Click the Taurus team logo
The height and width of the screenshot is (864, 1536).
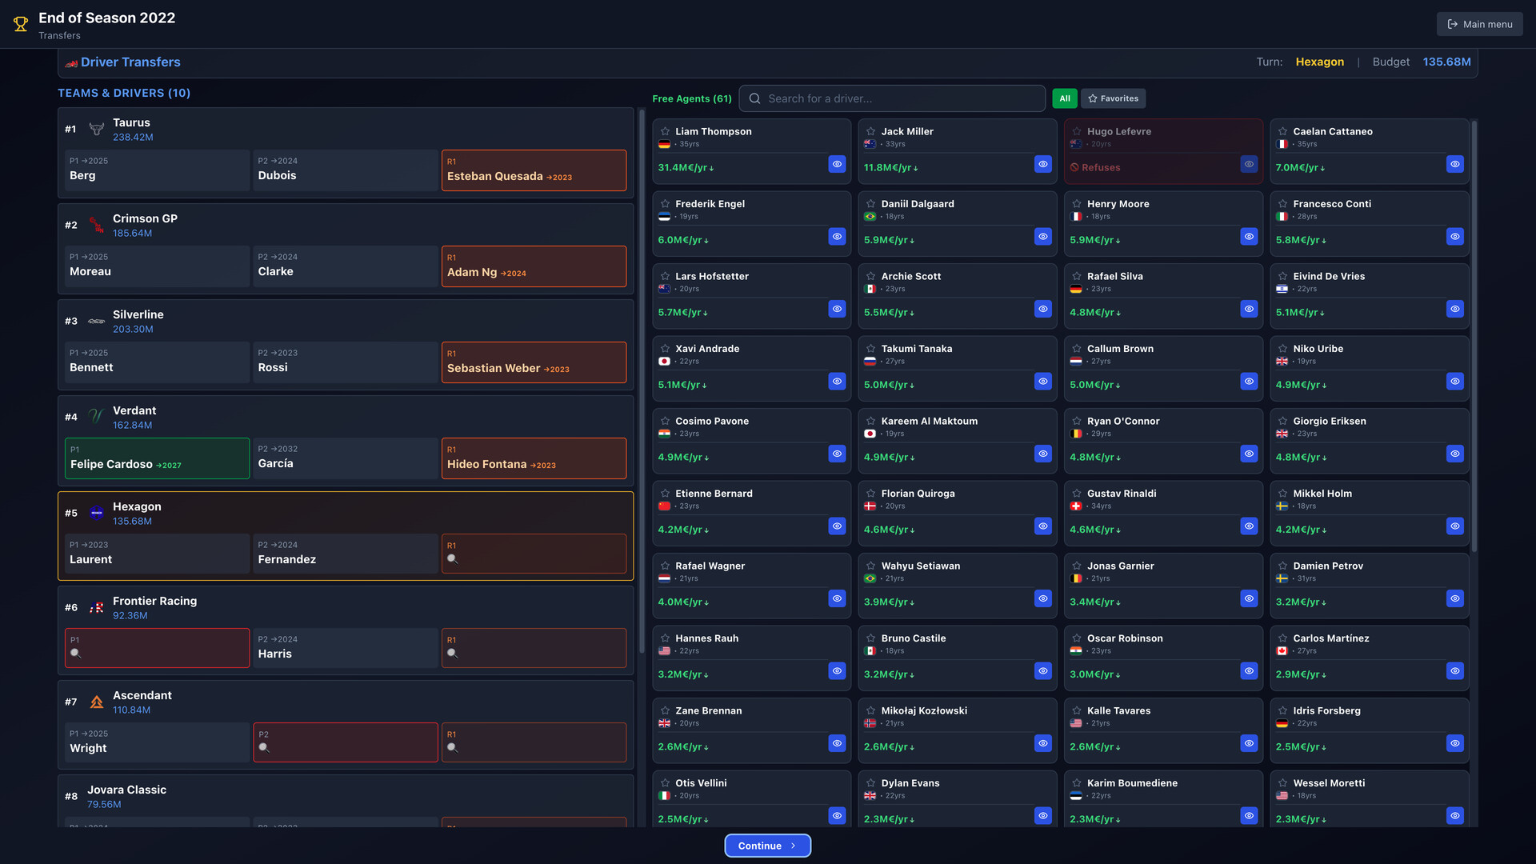coord(97,129)
